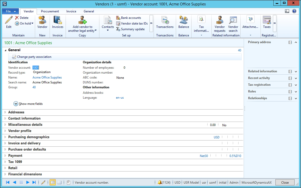The width and height of the screenshot is (301, 188).
Task: Expand the Purchasing demographics section
Action: click(x=5, y=137)
